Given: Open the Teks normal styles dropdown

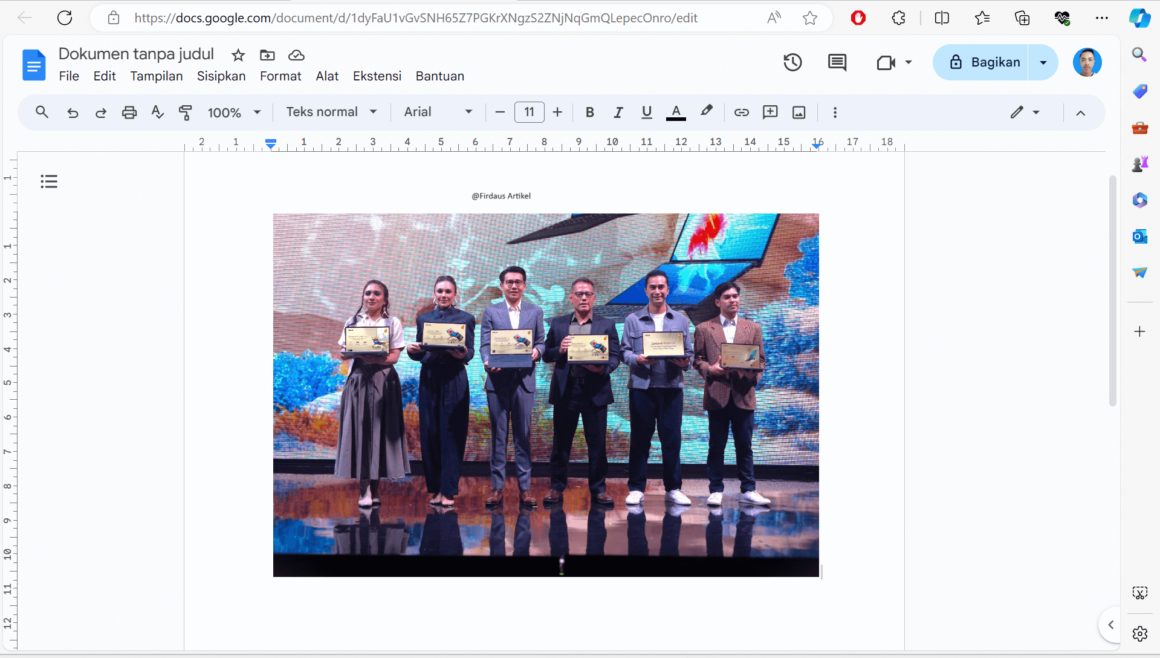Looking at the screenshot, I should click(x=331, y=112).
